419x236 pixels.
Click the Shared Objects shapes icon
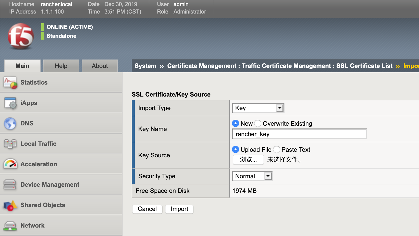pos(10,205)
